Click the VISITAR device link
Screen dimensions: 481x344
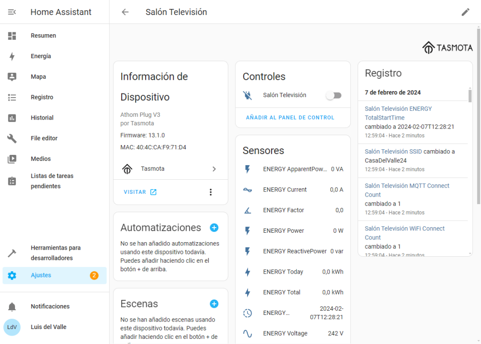click(x=140, y=192)
